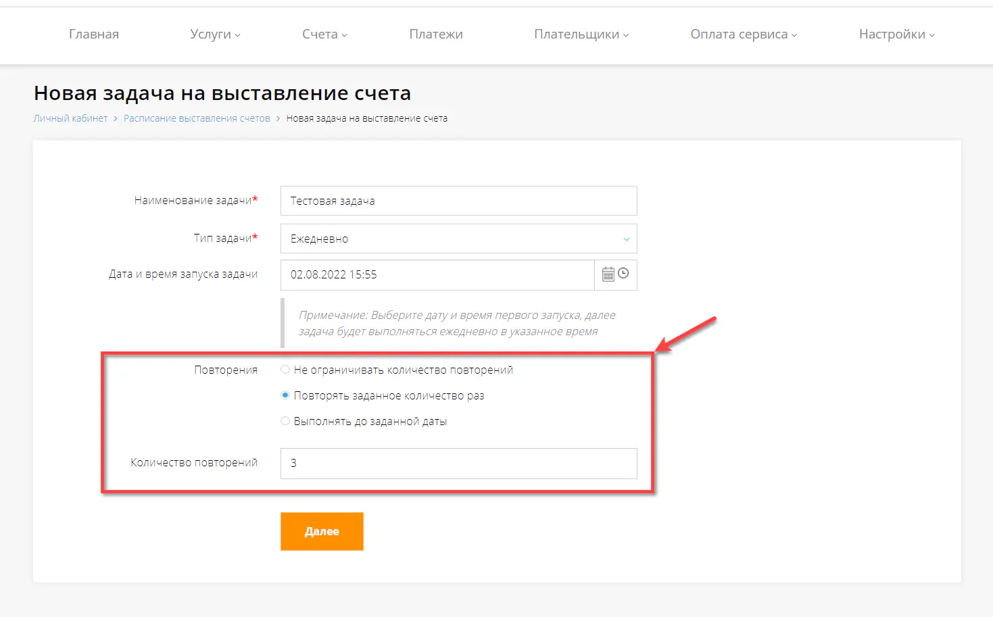This screenshot has height=617, width=993.
Task: Choose 'Выполнять до заданной даты' repetition option
Action: pos(285,420)
